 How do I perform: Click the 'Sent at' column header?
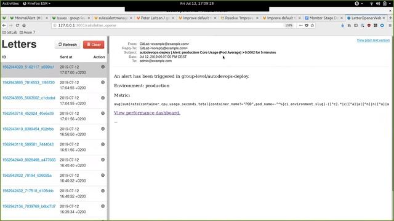click(x=66, y=57)
